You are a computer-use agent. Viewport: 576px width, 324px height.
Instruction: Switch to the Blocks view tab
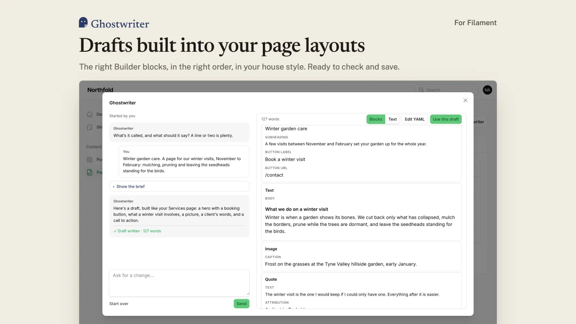pos(376,119)
